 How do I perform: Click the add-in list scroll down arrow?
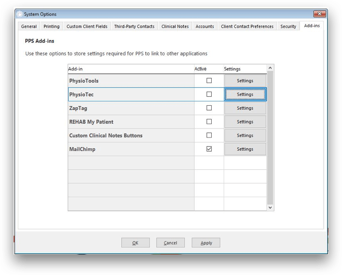(270, 207)
